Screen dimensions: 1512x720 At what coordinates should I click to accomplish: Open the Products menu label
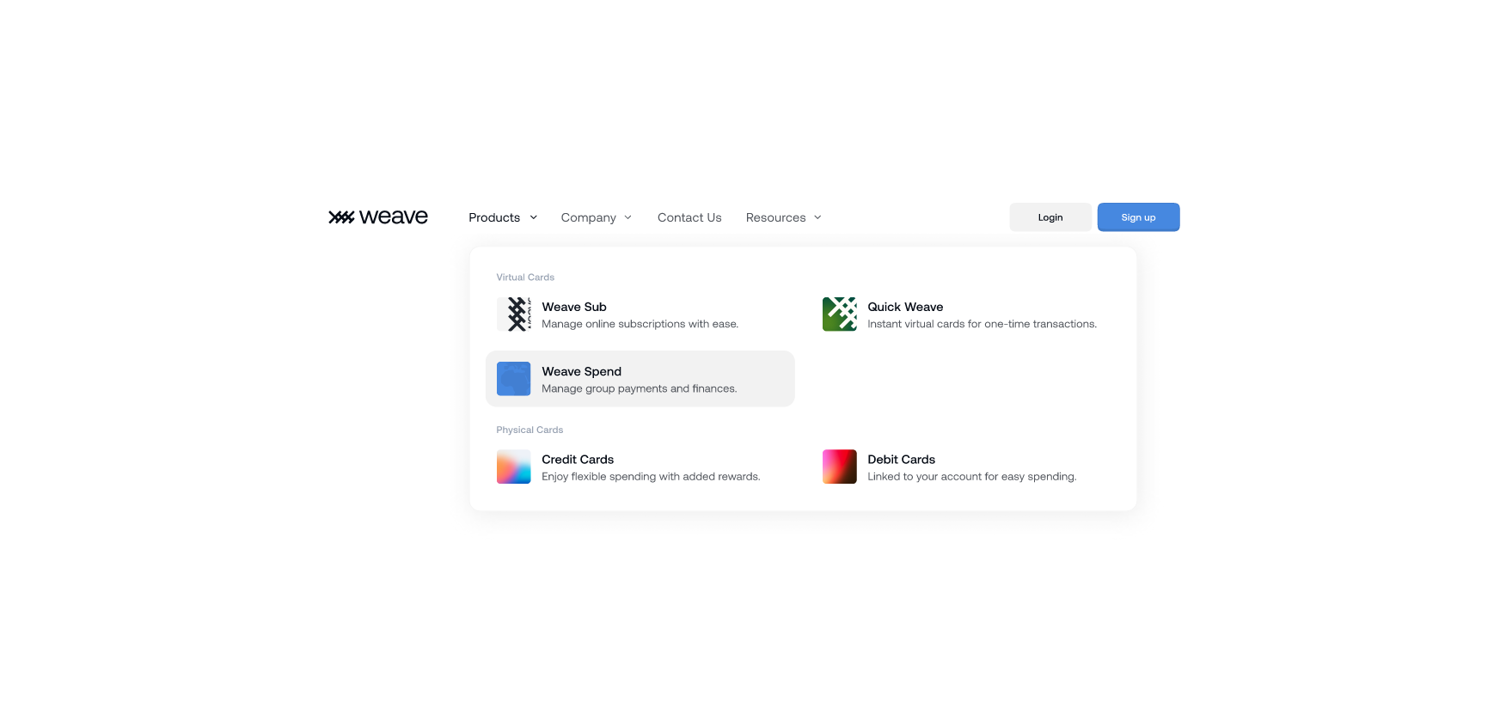coord(494,217)
